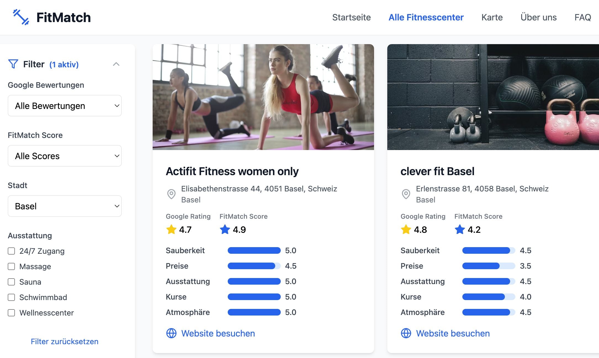Screen dimensions: 599x358
Task: Open the Alle Bewertungen dropdown
Action: tap(65, 105)
